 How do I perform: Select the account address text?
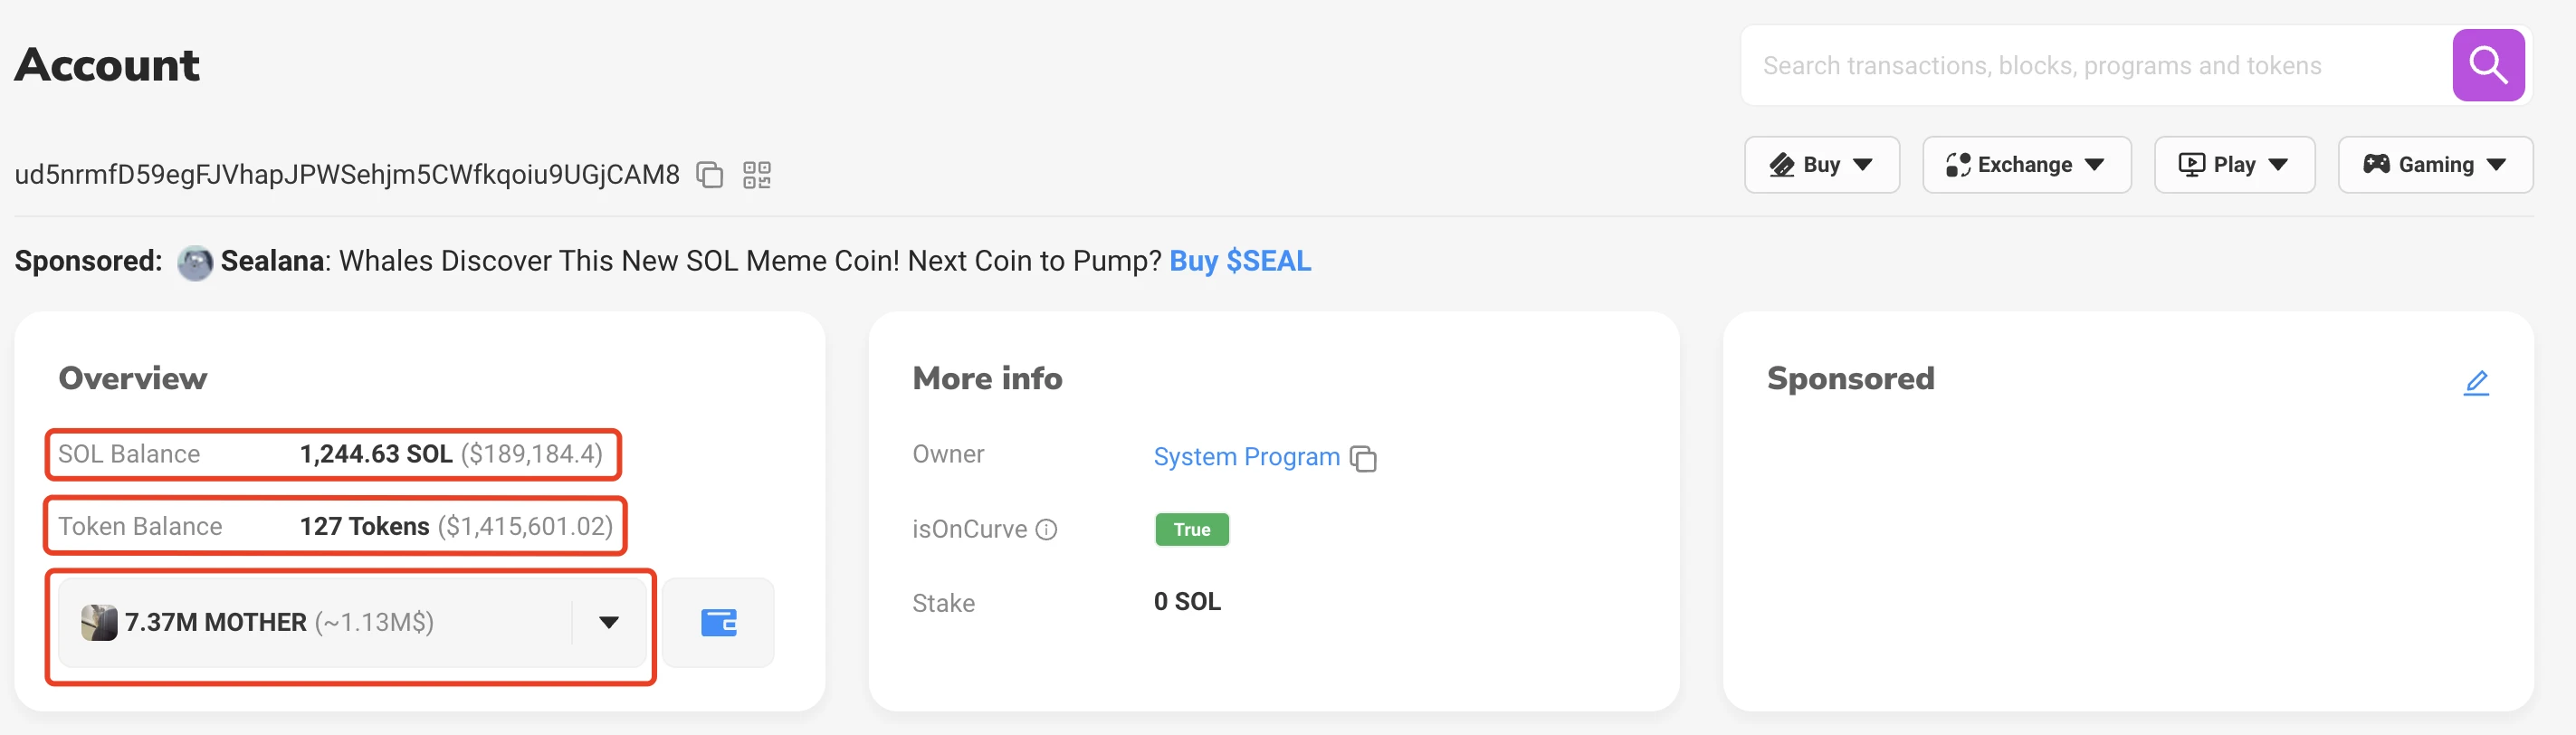pyautogui.click(x=347, y=175)
